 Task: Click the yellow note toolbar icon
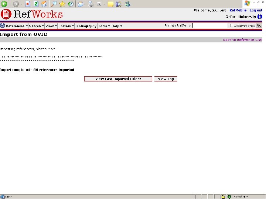click(110, 4)
